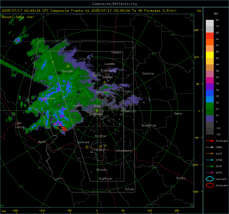Click the Brooks city label
This screenshot has height=214, width=229.
181,178
